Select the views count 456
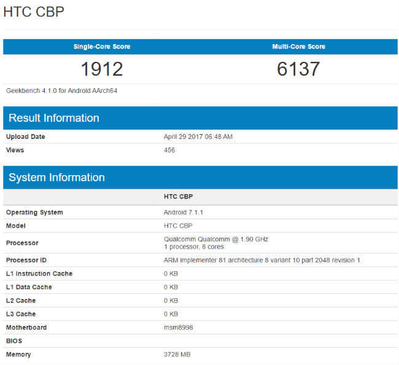 point(169,150)
